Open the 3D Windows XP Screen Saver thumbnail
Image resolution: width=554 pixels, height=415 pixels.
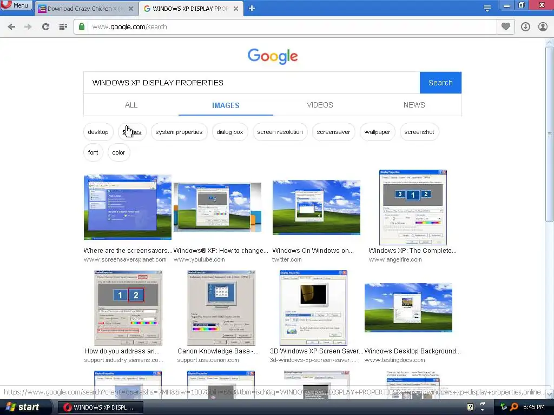click(313, 308)
